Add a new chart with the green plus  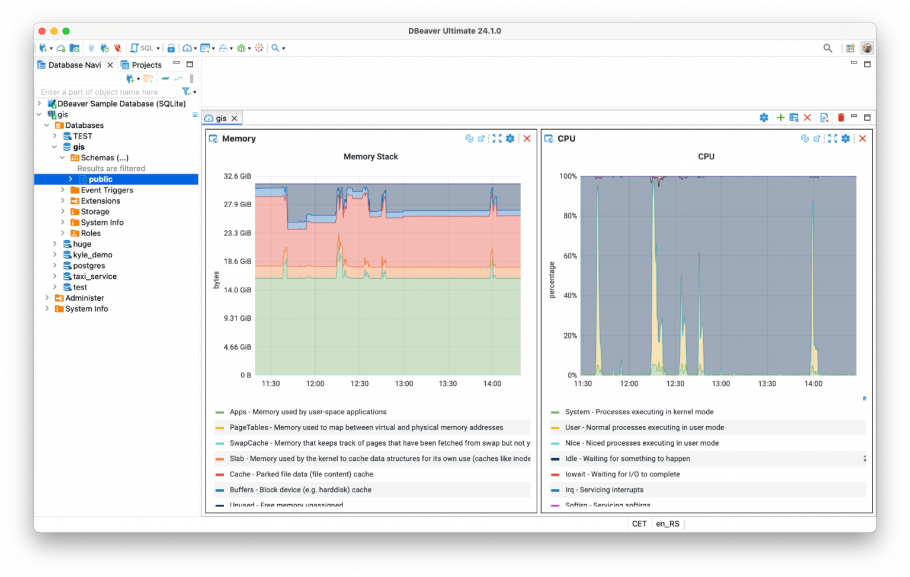pyautogui.click(x=780, y=118)
